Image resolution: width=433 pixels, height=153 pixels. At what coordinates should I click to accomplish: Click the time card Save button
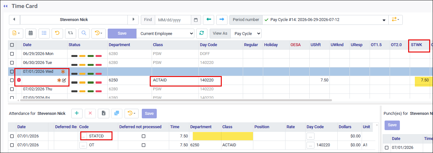click(122, 33)
